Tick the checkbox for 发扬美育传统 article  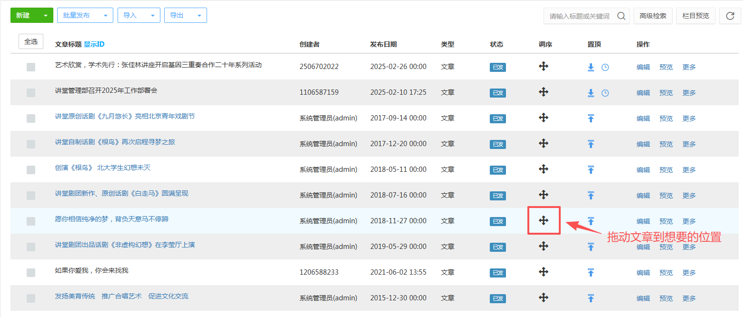(31, 298)
